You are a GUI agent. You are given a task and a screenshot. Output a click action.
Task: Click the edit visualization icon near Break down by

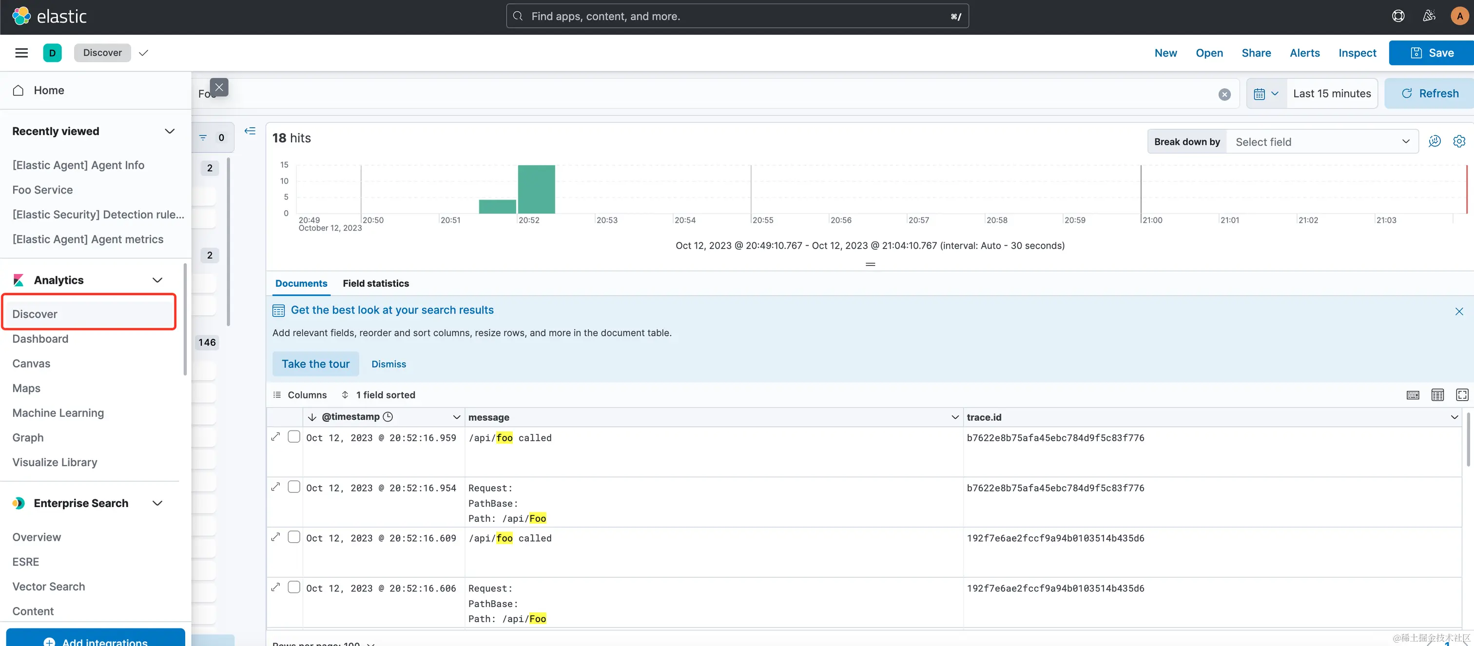1434,141
